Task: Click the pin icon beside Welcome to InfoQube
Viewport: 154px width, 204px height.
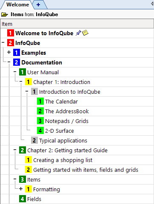Action: point(78,33)
